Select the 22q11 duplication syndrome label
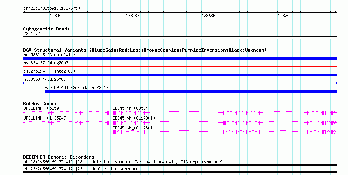This screenshot has width=348, height=175. (x=81, y=169)
